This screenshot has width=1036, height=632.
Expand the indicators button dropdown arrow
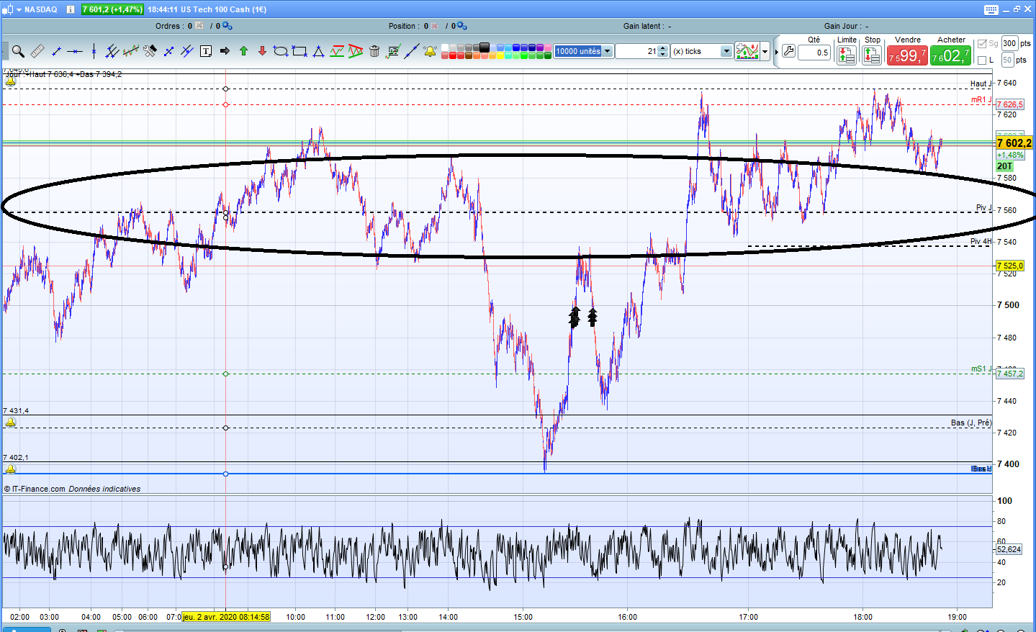[765, 52]
